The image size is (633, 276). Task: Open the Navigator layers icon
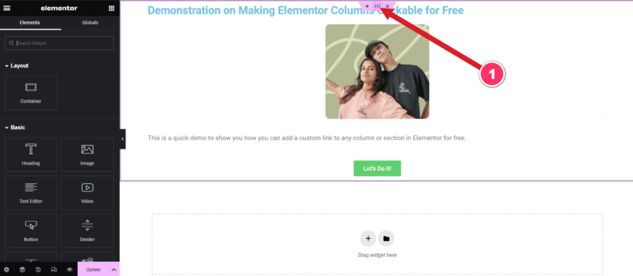22,270
